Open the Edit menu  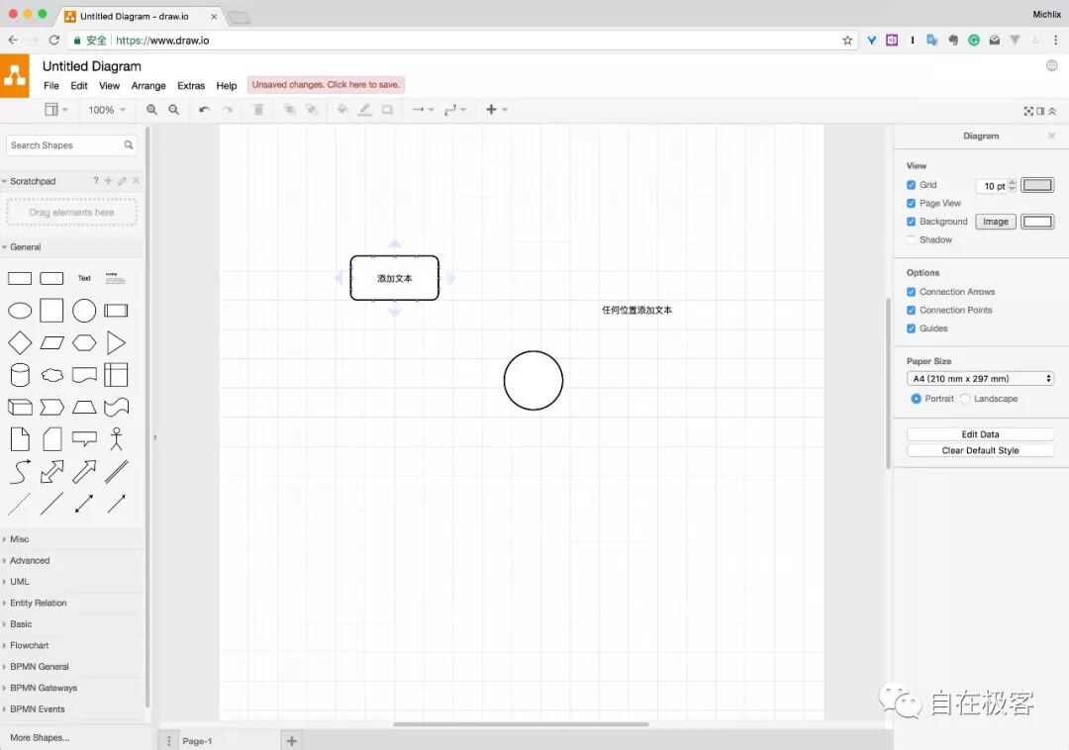pyautogui.click(x=79, y=86)
